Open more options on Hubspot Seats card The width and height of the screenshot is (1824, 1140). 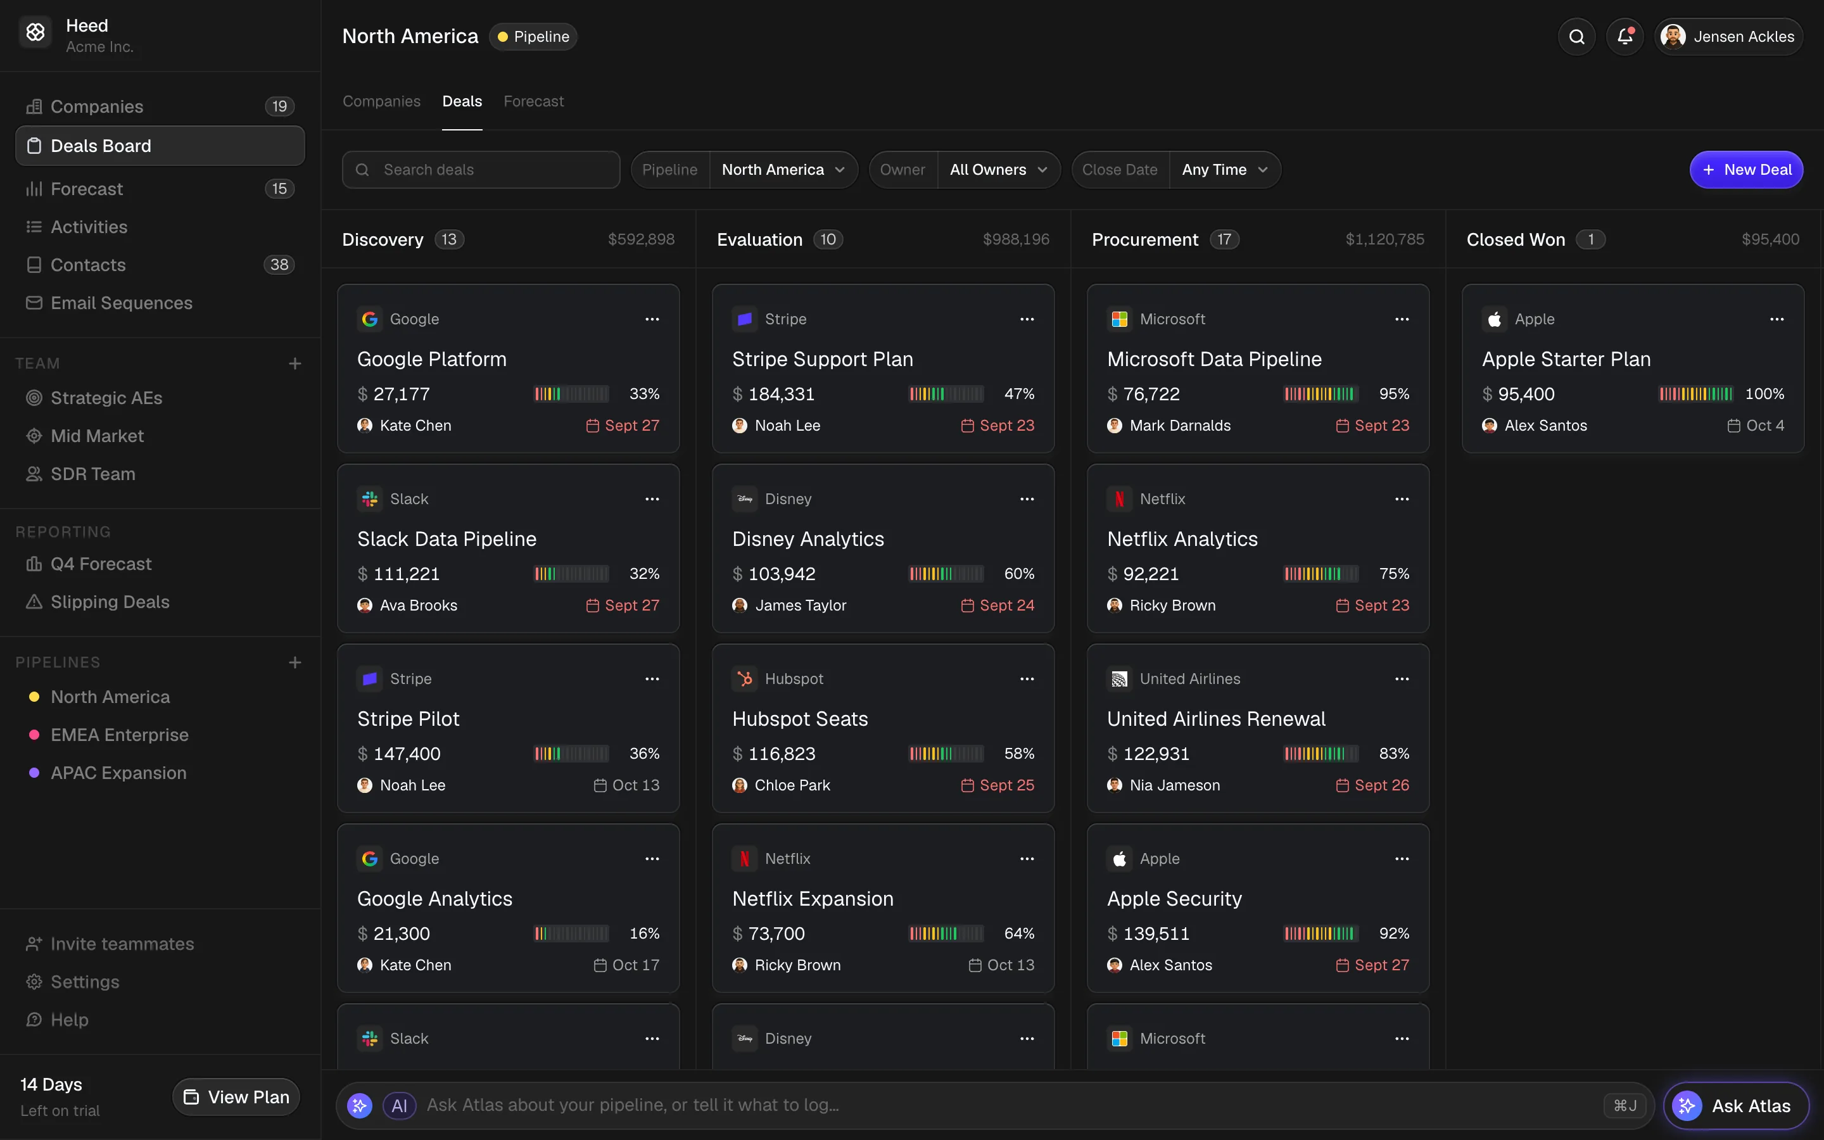1027,678
